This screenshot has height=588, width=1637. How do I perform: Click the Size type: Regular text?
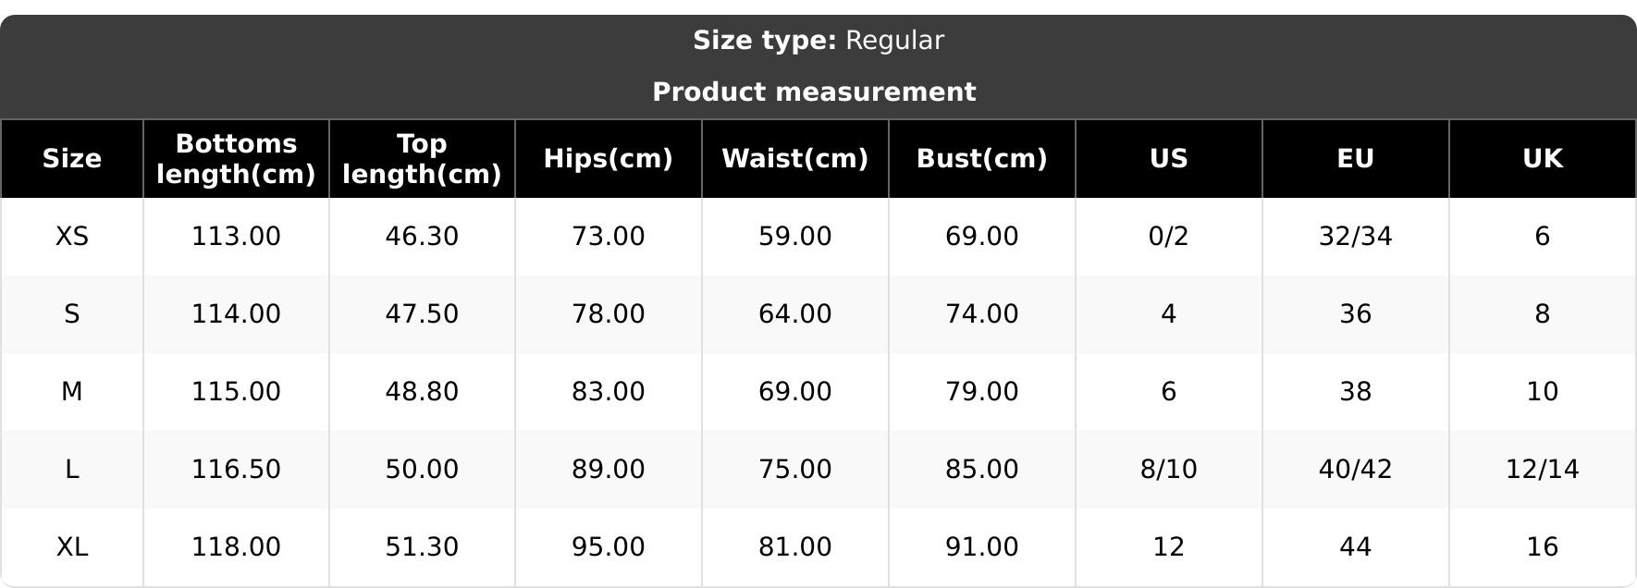click(818, 41)
